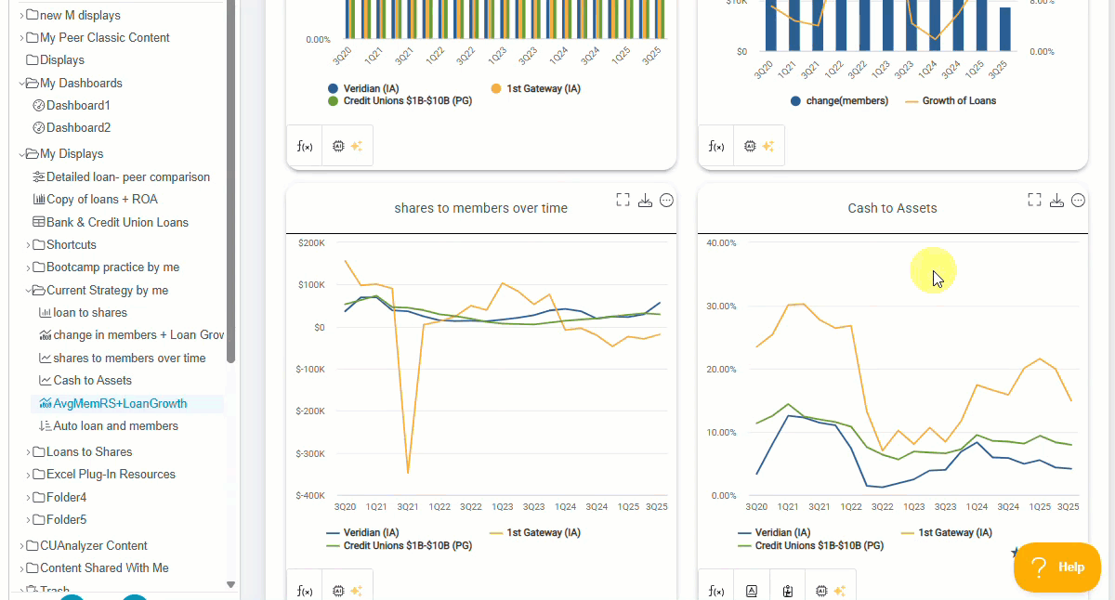This screenshot has height=600, width=1115.
Task: Click fullscreen icon on Cash to Assets chart
Action: pos(1034,200)
